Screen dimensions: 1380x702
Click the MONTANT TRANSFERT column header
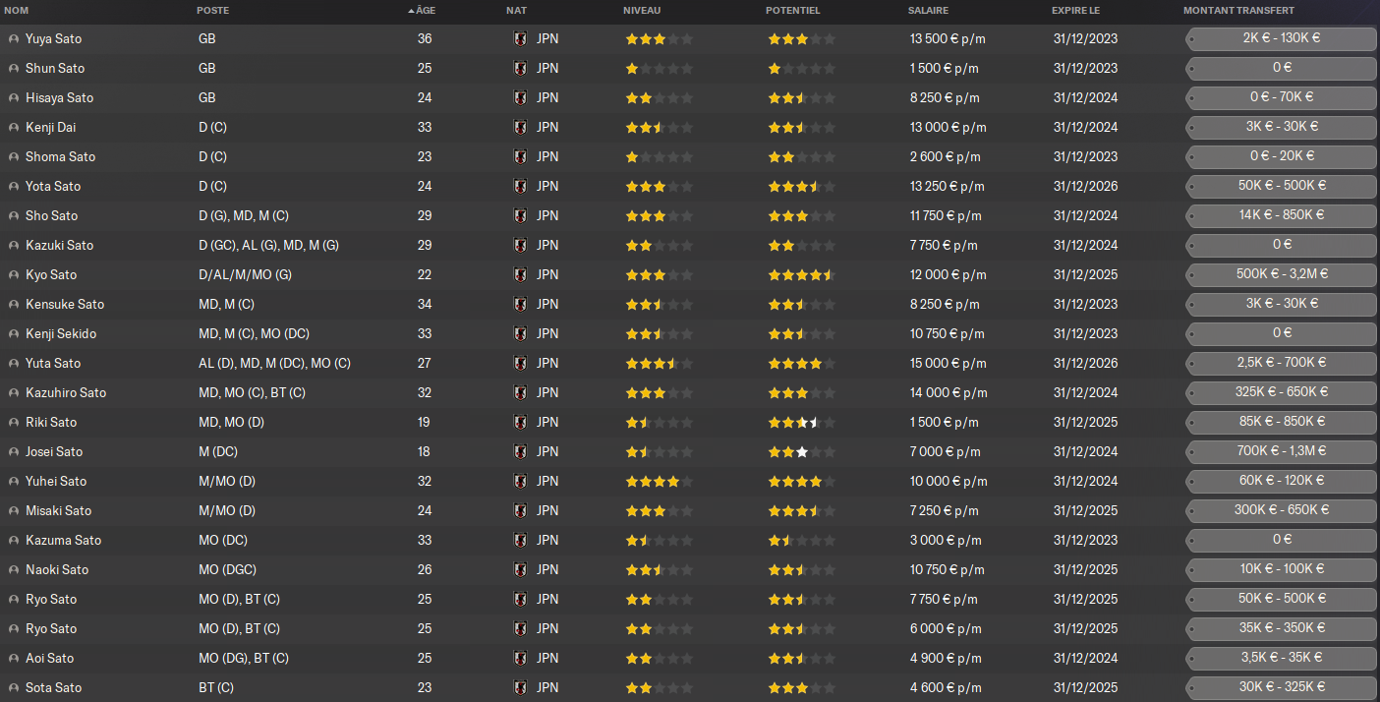[1238, 11]
